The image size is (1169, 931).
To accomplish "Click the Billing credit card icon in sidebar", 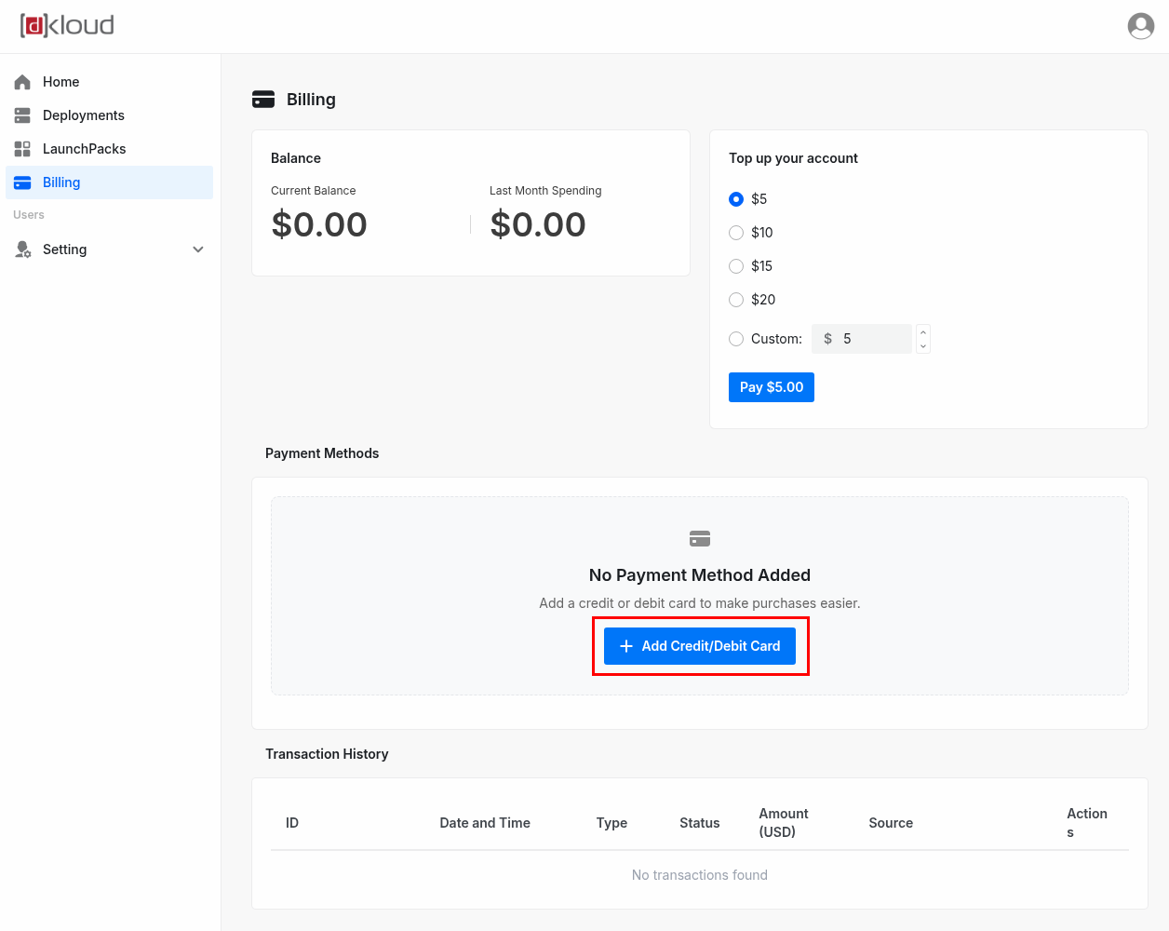I will [22, 182].
